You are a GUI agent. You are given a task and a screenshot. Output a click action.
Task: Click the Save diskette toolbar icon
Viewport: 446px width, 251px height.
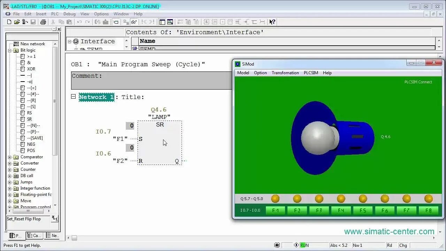pyautogui.click(x=33, y=22)
